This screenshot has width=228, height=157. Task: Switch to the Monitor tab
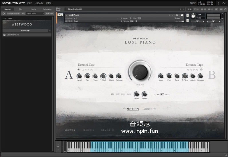point(33,9)
